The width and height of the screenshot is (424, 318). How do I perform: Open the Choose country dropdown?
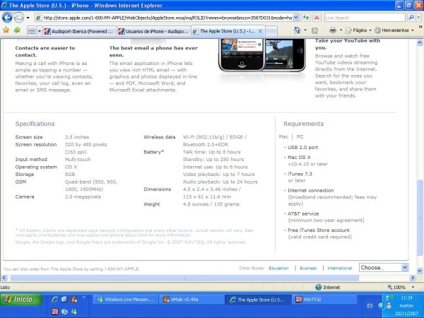pos(384,268)
